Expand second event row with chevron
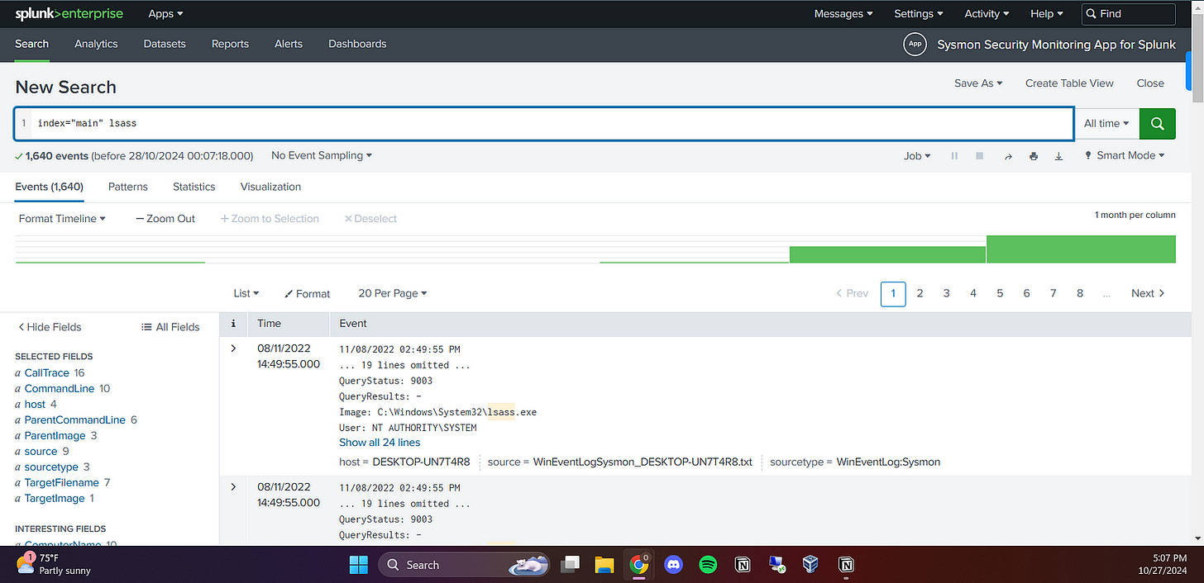 (234, 487)
